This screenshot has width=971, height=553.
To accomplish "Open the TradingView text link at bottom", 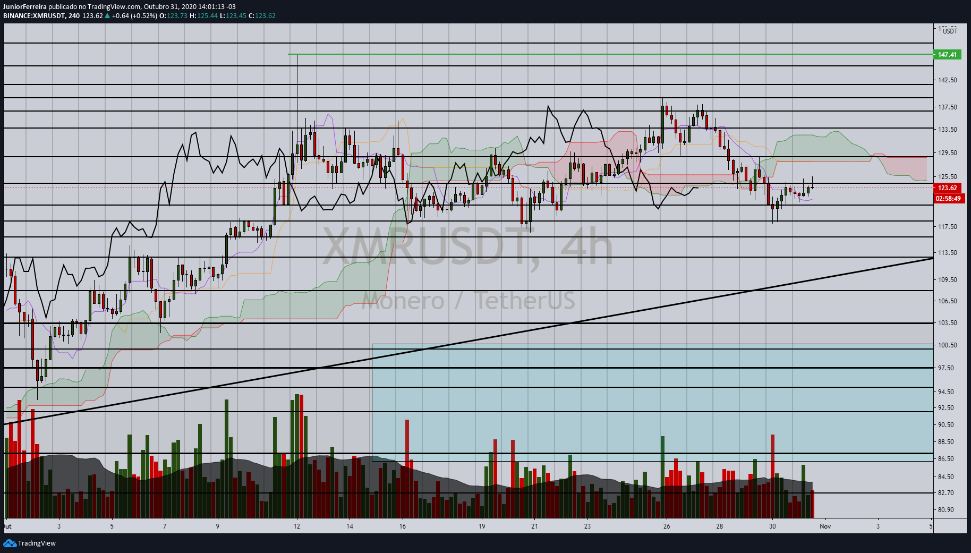I will pos(37,543).
